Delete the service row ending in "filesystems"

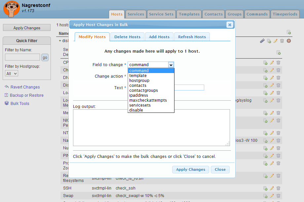point(279,176)
